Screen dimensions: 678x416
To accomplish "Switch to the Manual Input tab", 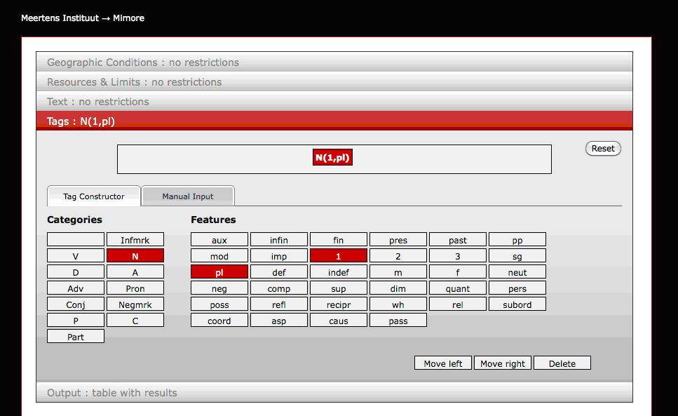I will [188, 196].
